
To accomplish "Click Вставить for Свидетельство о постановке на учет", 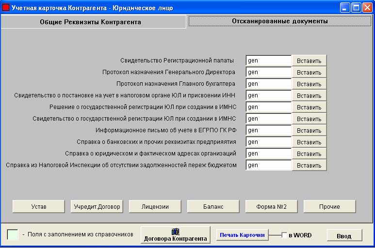I will pyautogui.click(x=309, y=95).
